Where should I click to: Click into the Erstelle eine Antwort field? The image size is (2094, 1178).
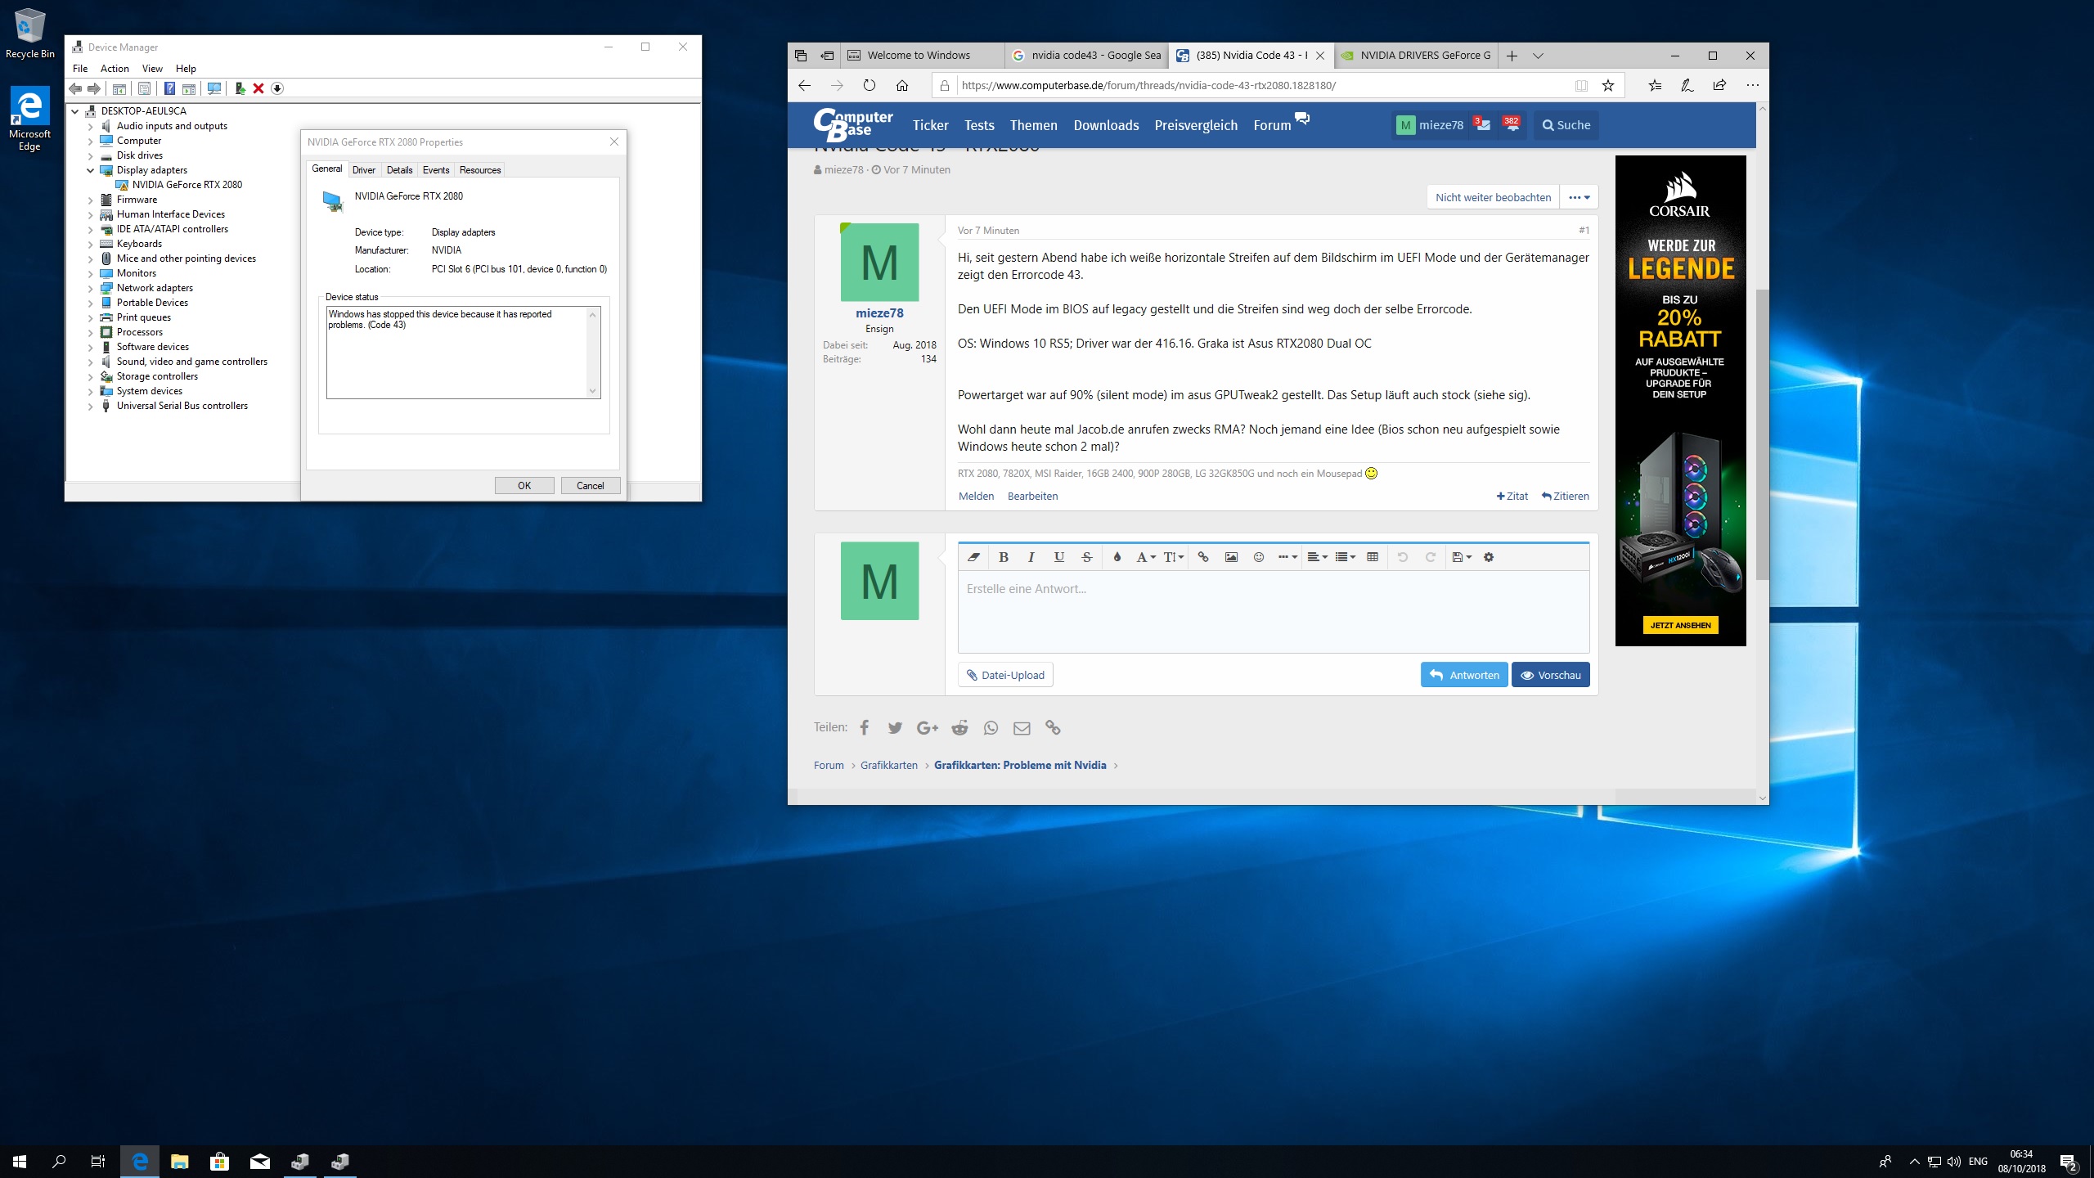tap(1273, 609)
